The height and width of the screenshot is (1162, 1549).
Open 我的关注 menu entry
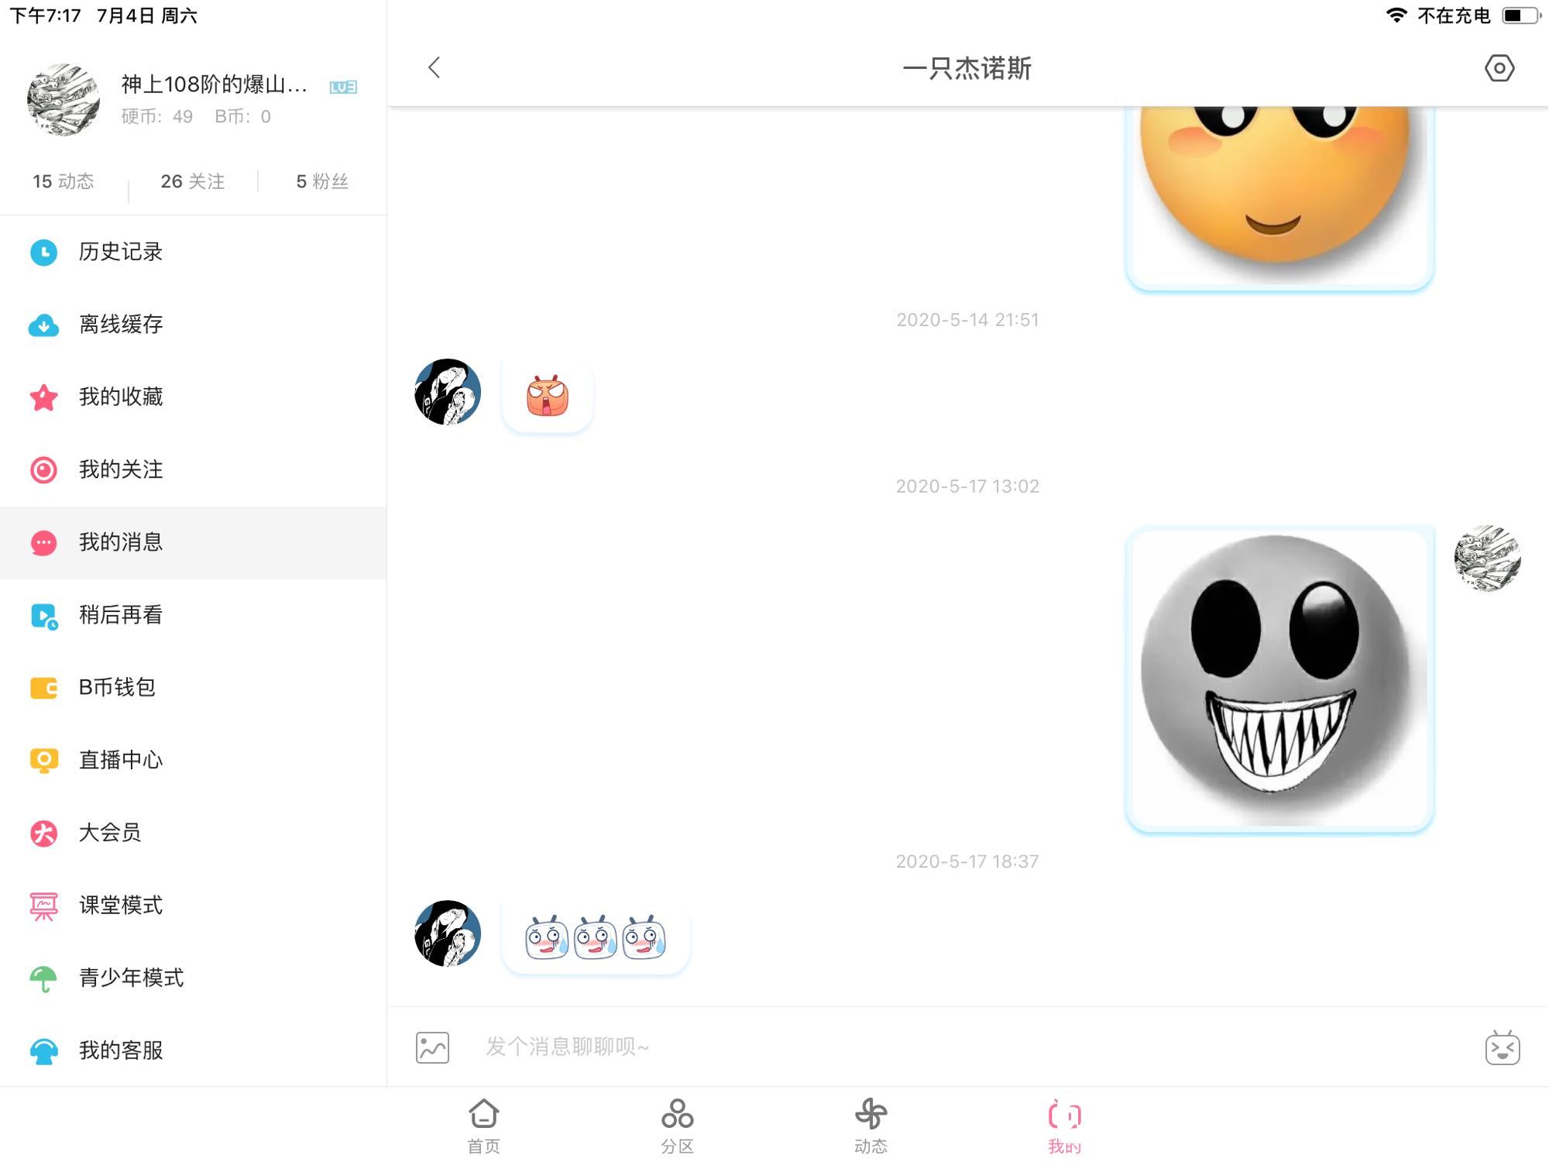[194, 470]
